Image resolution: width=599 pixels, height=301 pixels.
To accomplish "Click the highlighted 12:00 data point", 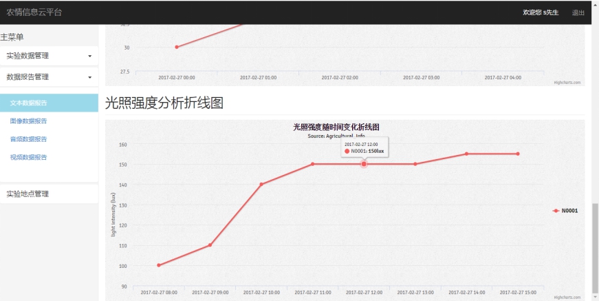I will [x=364, y=164].
